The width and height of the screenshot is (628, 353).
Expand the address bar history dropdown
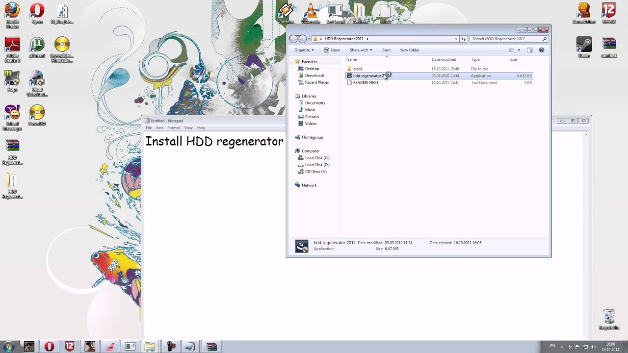[456, 39]
